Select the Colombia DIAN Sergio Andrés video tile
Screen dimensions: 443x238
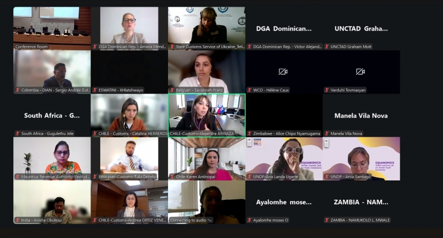tap(52, 72)
